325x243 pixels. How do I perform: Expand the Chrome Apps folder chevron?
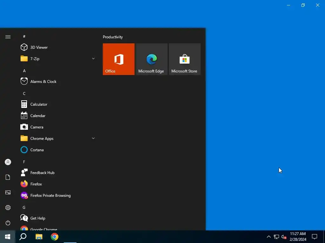[93, 139]
